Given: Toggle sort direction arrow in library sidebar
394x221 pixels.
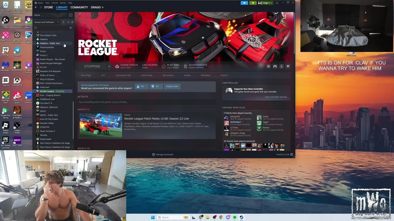Looking at the screenshot, I should [63, 22].
